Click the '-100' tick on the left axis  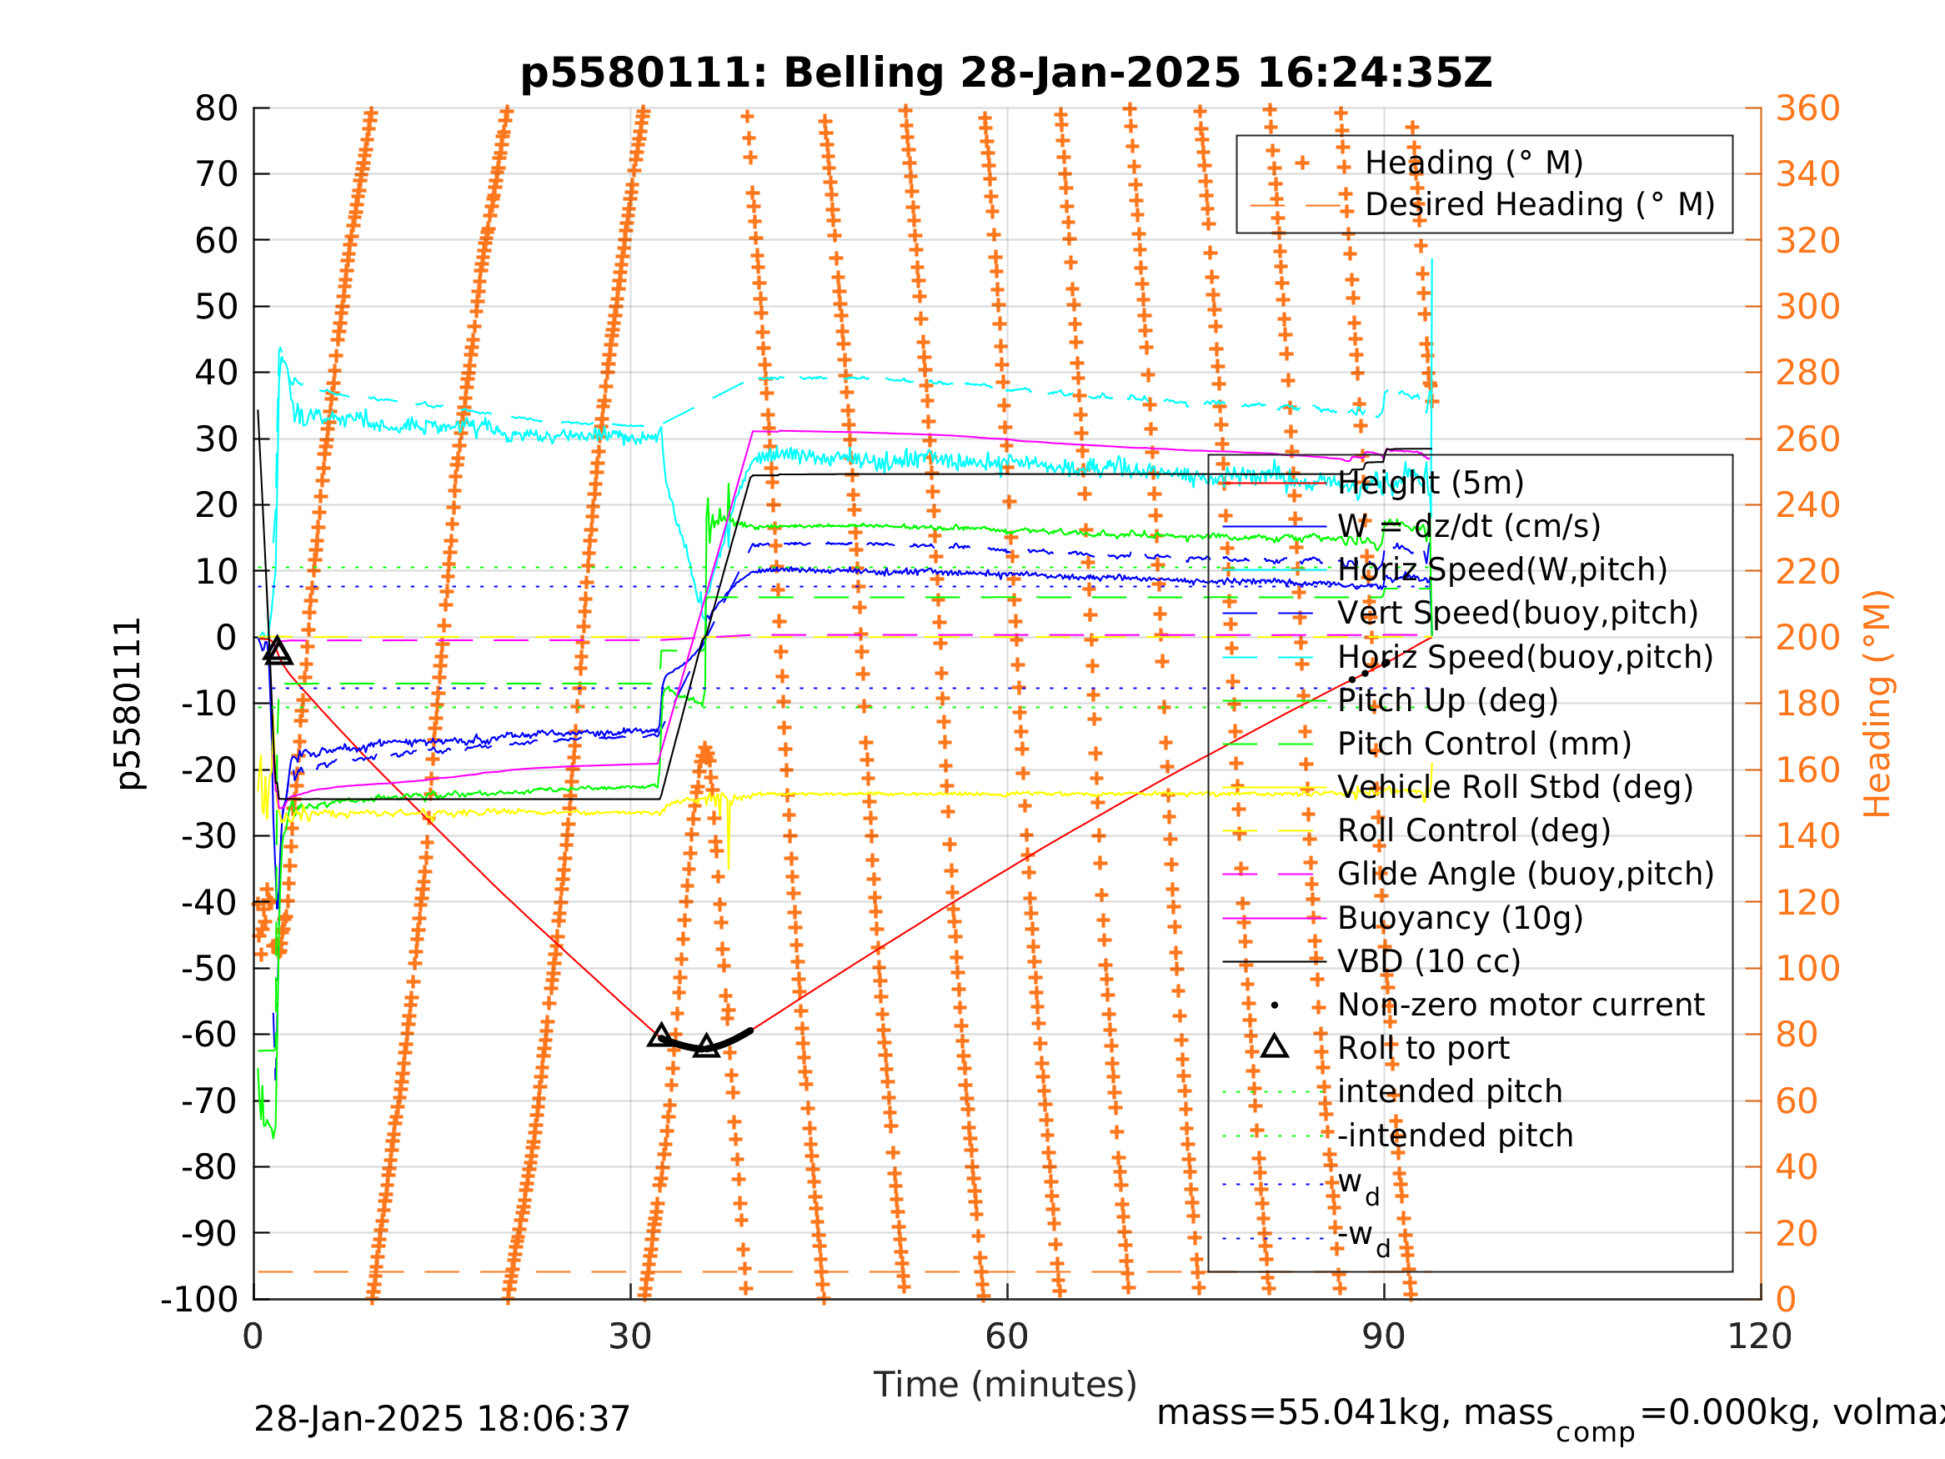click(198, 1299)
